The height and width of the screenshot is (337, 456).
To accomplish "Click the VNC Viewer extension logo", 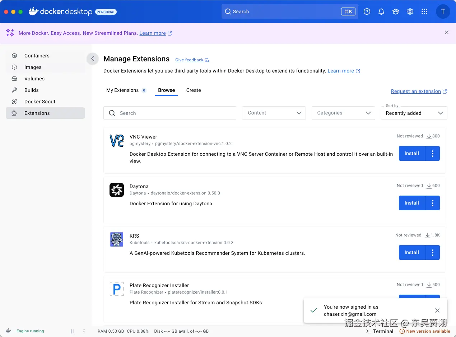I will (116, 140).
